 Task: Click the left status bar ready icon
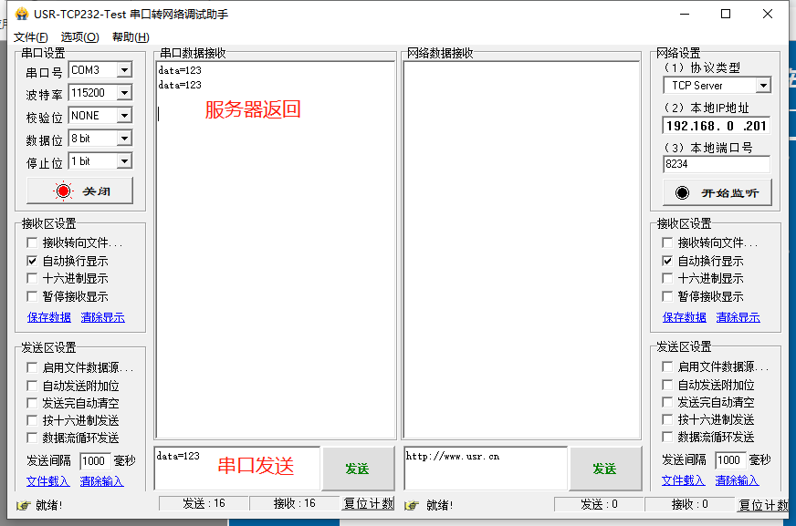23,505
